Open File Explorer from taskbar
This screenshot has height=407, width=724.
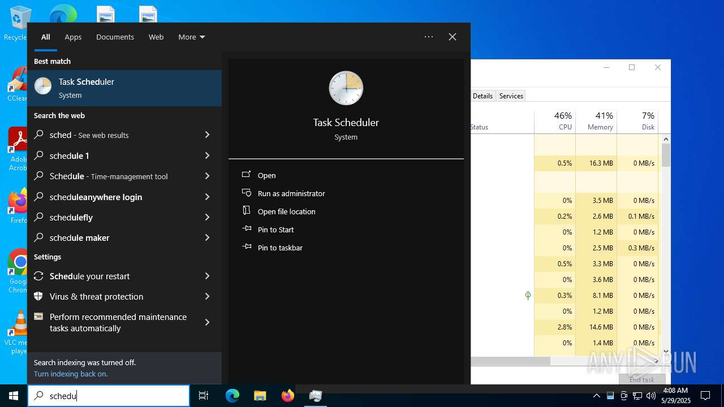pos(260,396)
